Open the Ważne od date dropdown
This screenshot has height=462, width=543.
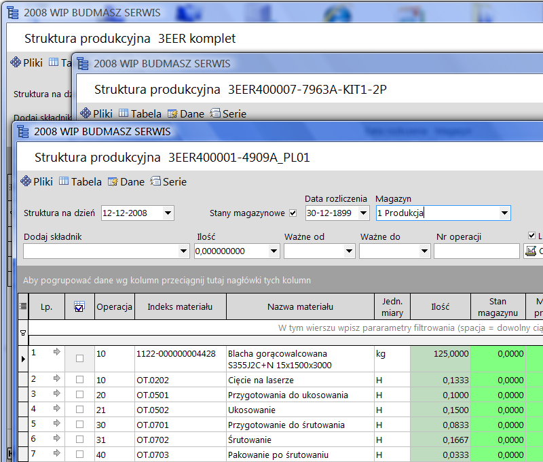349,251
